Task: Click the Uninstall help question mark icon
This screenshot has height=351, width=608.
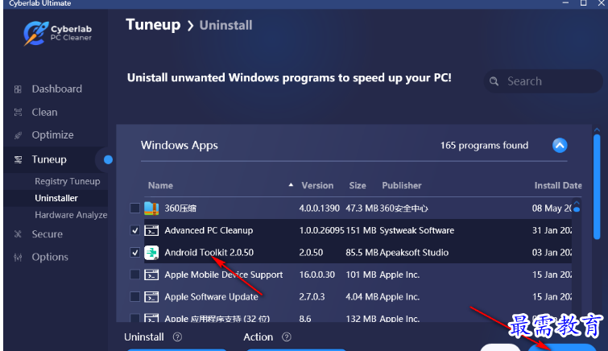Action: tap(177, 337)
